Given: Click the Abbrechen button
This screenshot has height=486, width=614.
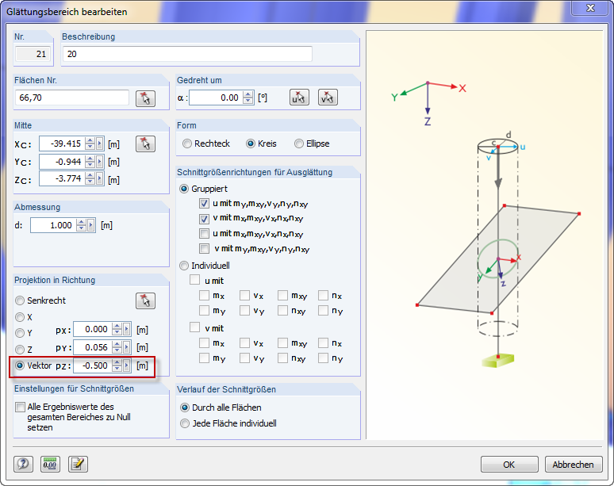Looking at the screenshot, I should [574, 465].
